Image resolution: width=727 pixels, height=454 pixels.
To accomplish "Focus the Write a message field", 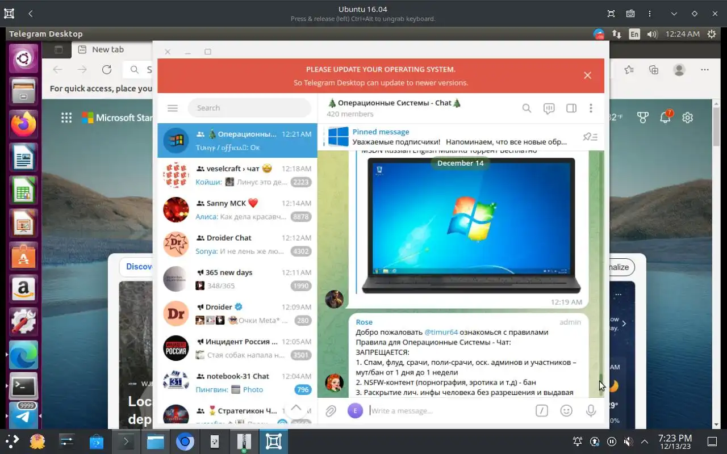I will 449,410.
